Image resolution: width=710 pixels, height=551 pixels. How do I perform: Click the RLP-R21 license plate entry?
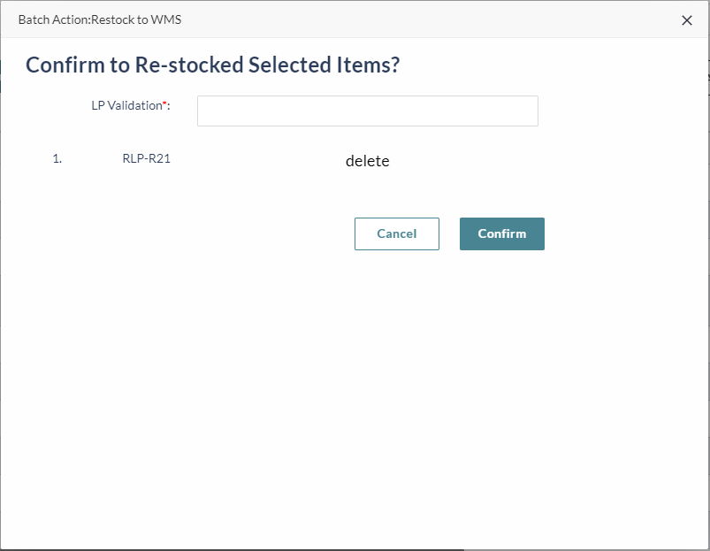(146, 159)
